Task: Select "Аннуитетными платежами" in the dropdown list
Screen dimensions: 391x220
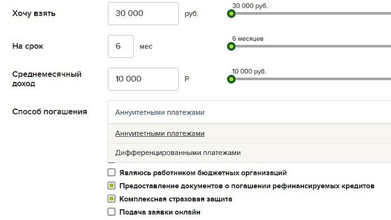Action: click(x=160, y=133)
